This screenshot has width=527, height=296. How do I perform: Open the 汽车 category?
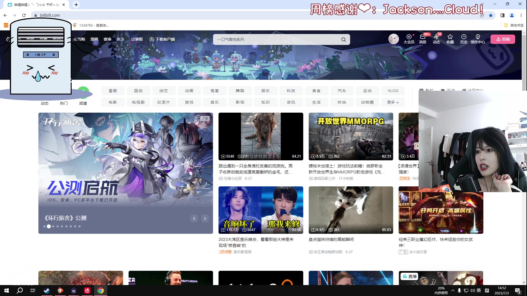(x=342, y=91)
